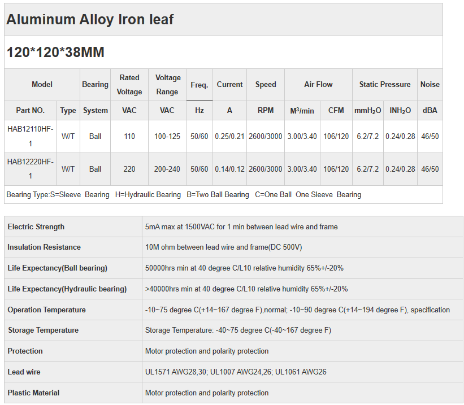Screen dimensions: 464x405
Task: Click the Static Pressure column header
Action: click(x=384, y=85)
